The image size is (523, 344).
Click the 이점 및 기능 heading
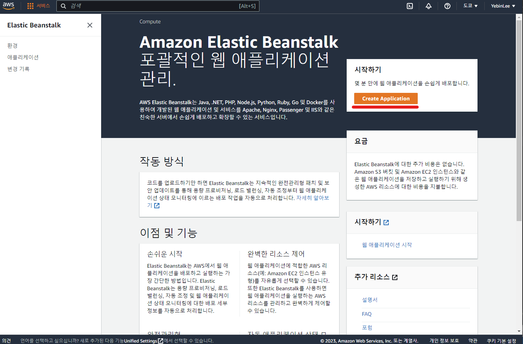click(x=168, y=233)
